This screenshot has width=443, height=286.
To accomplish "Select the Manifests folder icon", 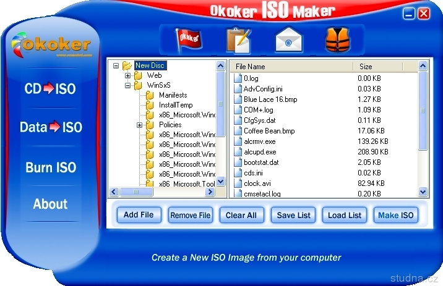I will point(149,95).
